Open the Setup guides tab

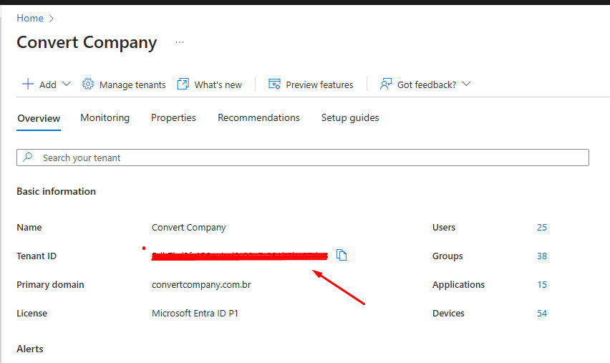point(350,118)
